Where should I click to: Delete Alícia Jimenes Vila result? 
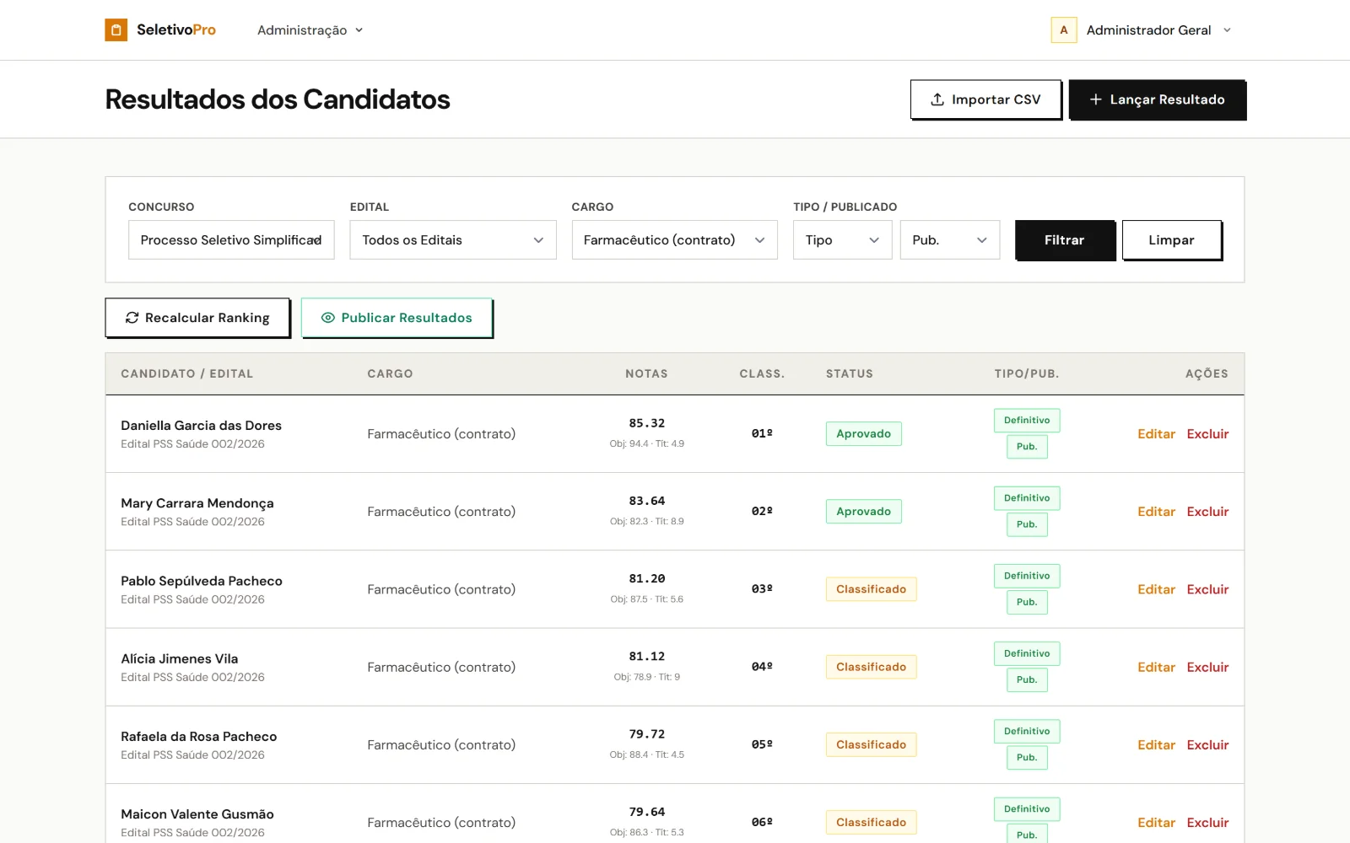click(x=1207, y=667)
